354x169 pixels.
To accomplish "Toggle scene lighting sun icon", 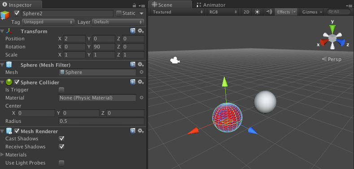I will 257,12.
